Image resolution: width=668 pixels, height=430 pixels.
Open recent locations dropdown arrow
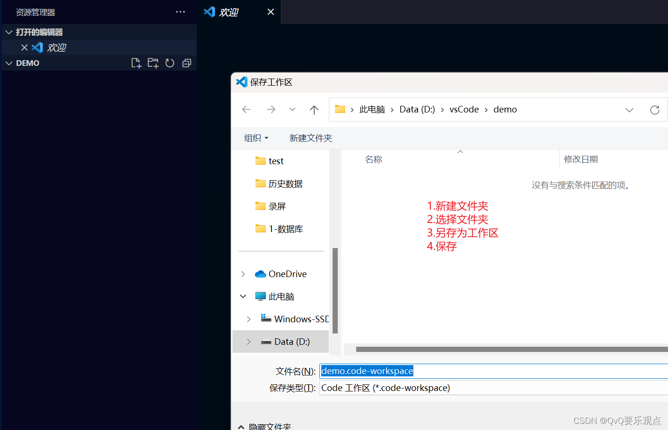coord(292,110)
